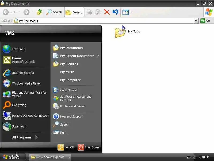Click the 2:40 PM tray clock
214x161 pixels.
[204, 157]
